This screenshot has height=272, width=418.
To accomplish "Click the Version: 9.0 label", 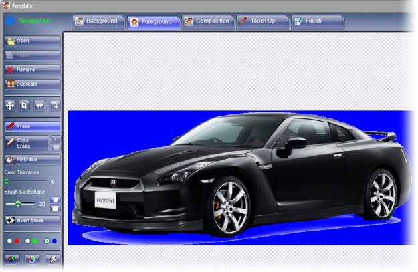I will [x=35, y=21].
